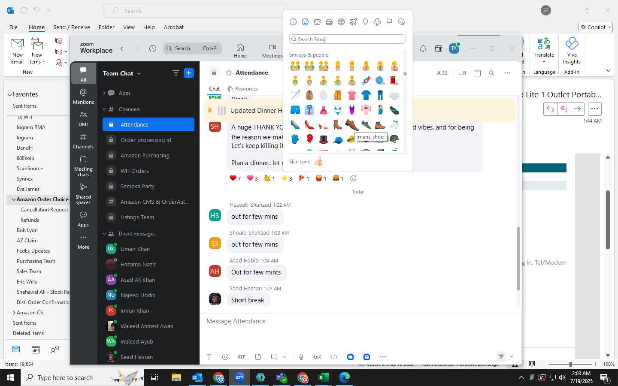This screenshot has height=386, width=618.
Task: Choose the thumbs-up skin tone selector
Action: pos(318,161)
